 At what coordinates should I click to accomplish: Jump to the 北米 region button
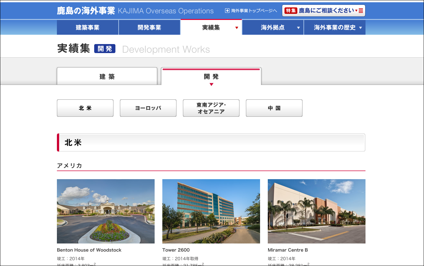[x=85, y=108]
